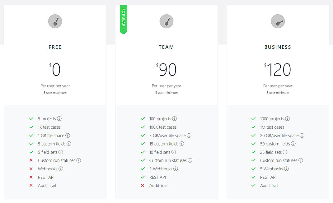Click the speedometer icon above the Business plan
The height and width of the screenshot is (203, 333).
point(278,21)
